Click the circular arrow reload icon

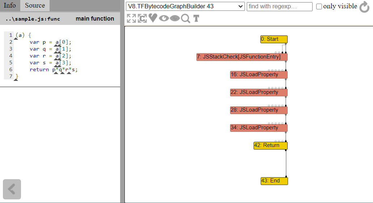tap(364, 7)
